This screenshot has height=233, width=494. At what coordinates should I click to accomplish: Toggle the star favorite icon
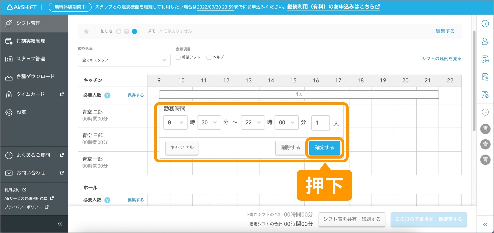click(86, 31)
